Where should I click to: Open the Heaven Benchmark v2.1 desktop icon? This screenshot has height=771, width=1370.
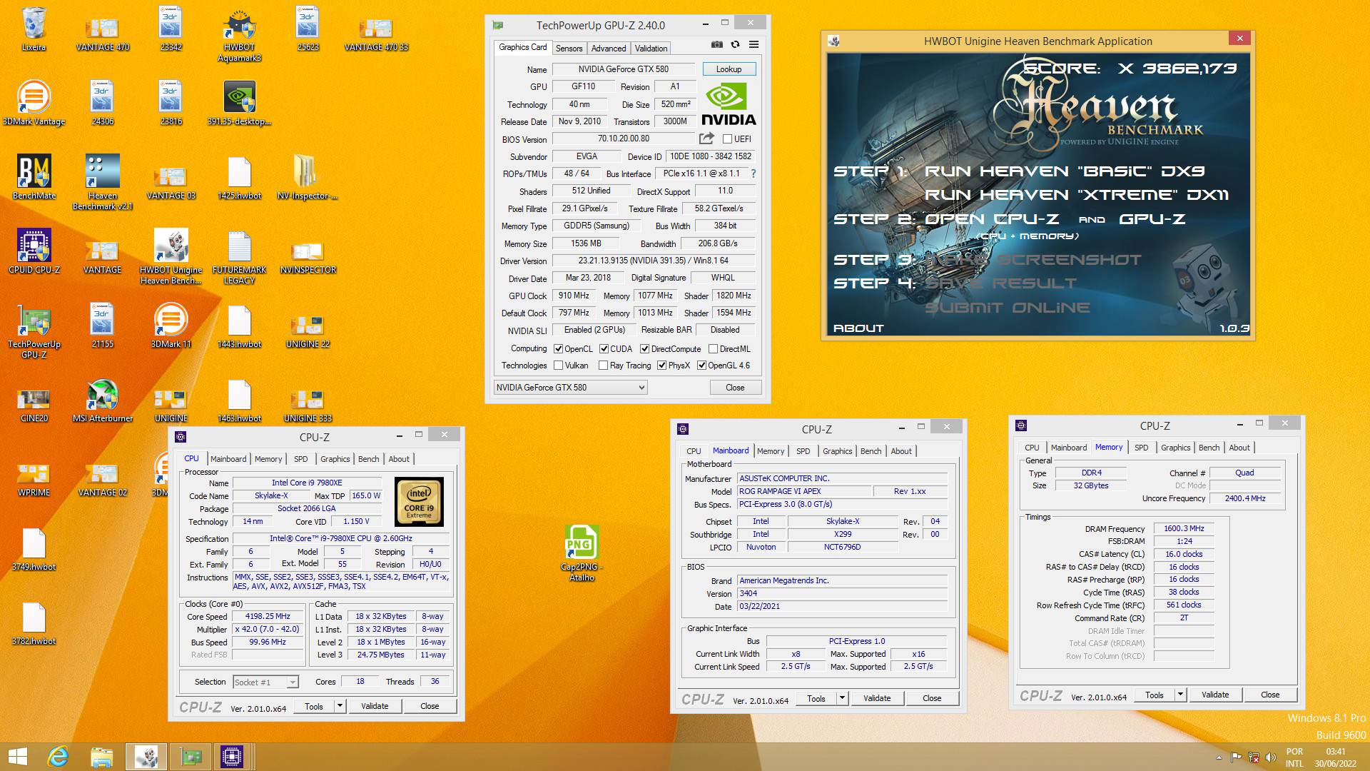point(102,182)
